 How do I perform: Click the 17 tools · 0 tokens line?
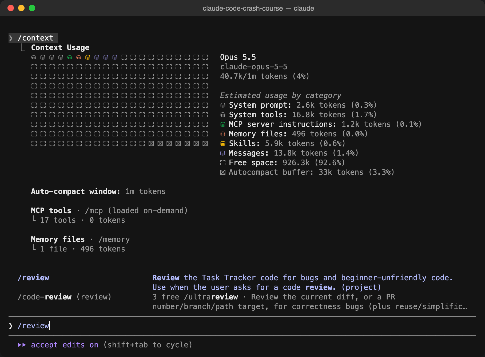point(82,220)
